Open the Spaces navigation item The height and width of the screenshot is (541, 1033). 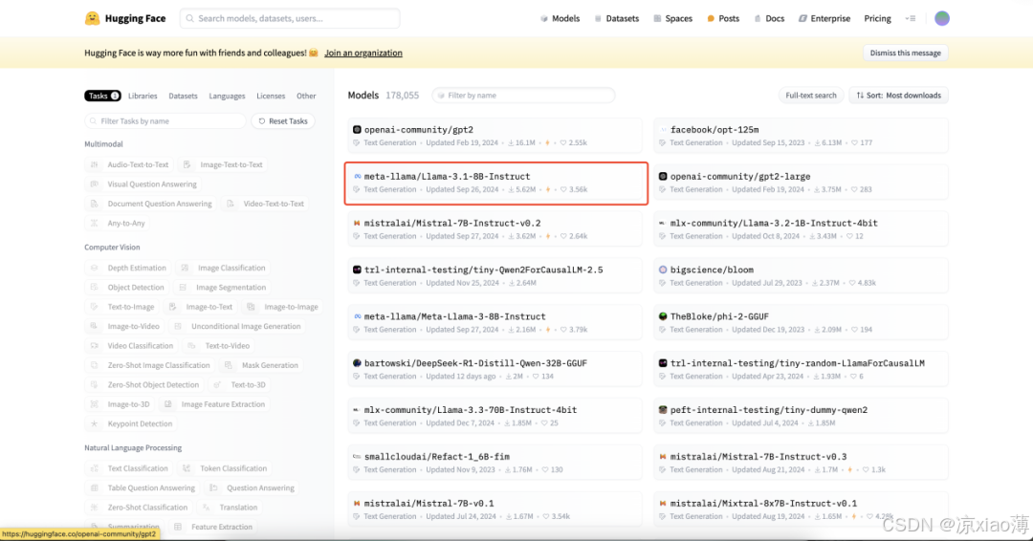(672, 18)
